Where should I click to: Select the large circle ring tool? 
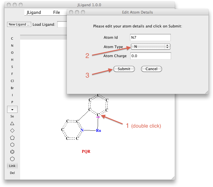[x=12, y=159]
